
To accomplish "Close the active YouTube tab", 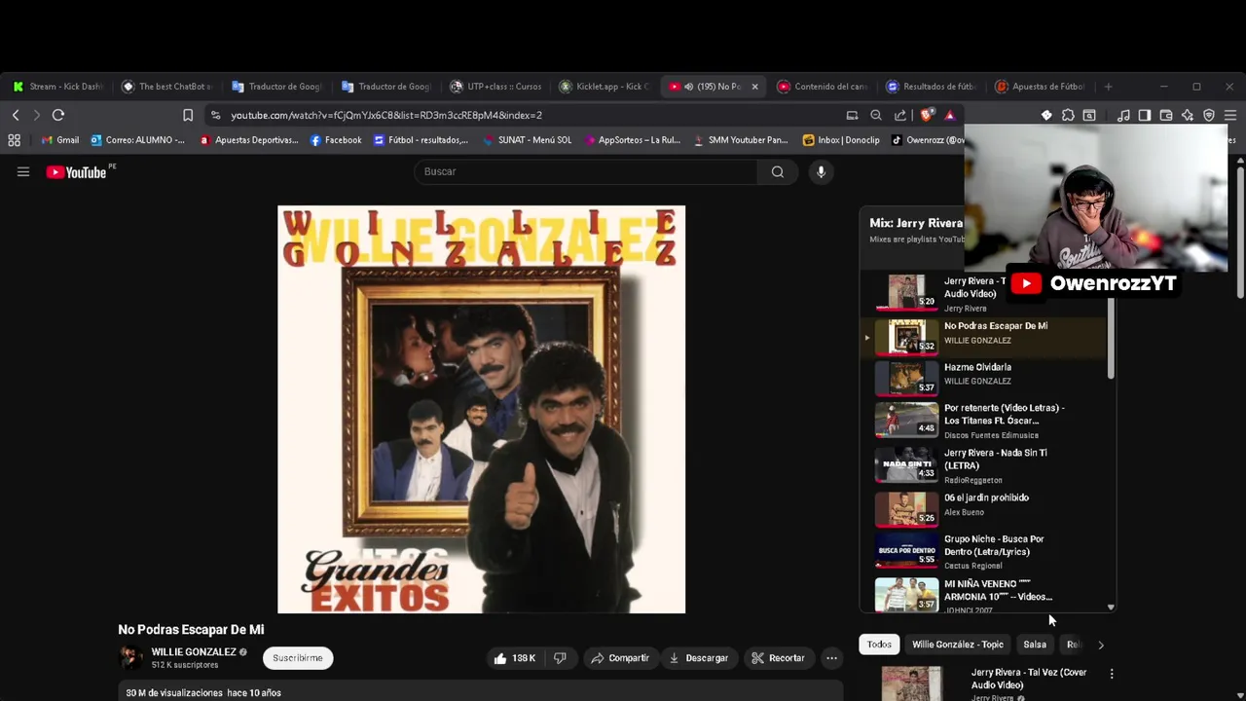I will point(754,87).
